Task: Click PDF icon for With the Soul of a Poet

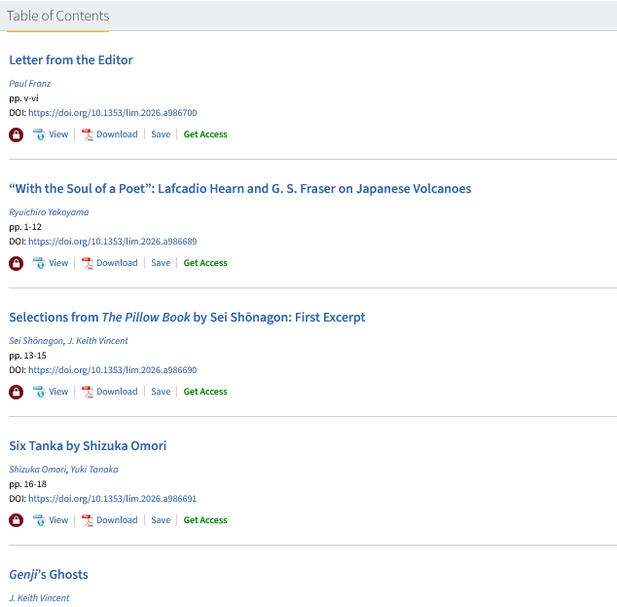Action: (87, 263)
